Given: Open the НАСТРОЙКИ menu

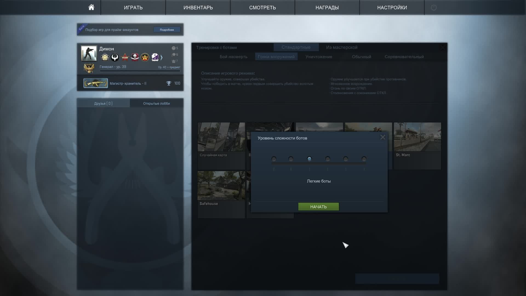Looking at the screenshot, I should (392, 8).
